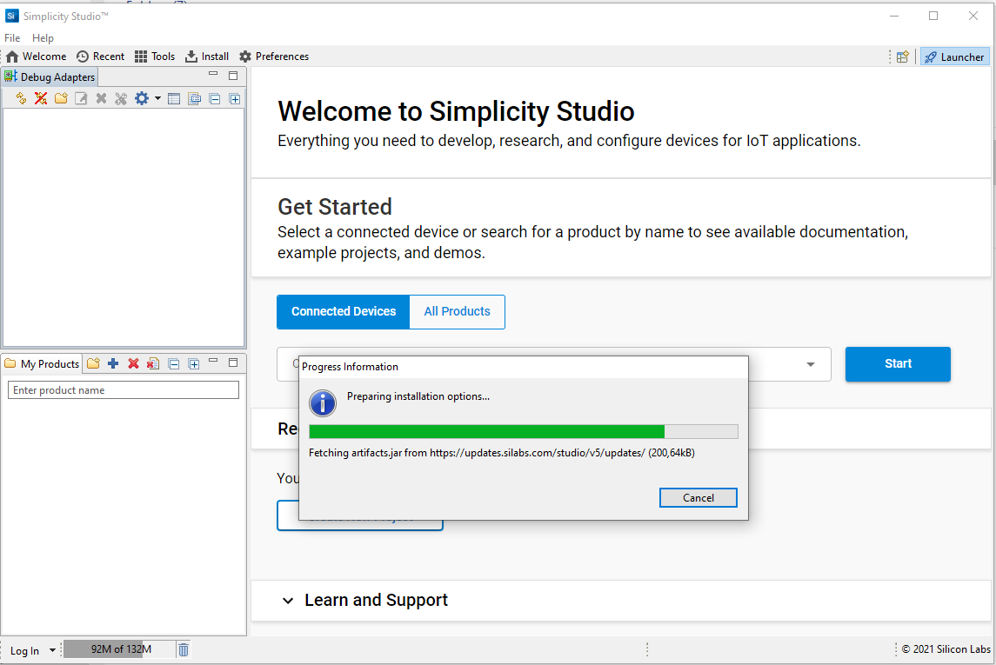
Task: Switch to All Products view
Action: tap(457, 311)
